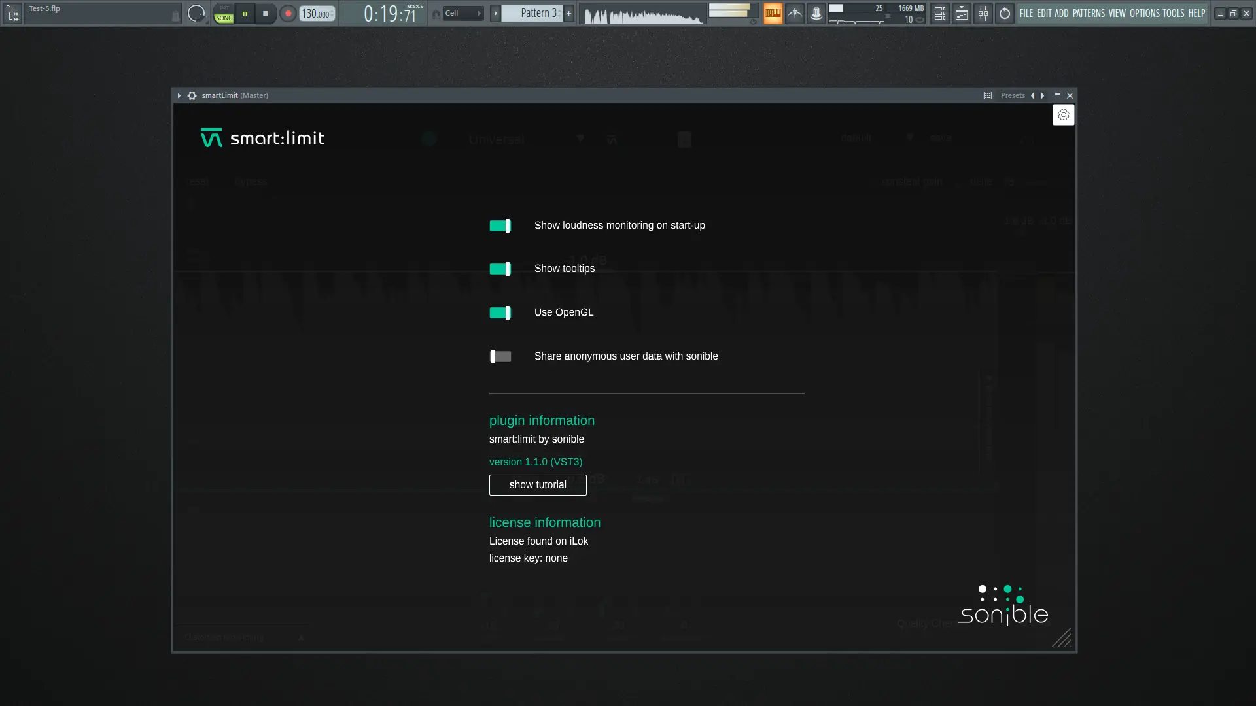Enable Share anonymous user data with sonible
The height and width of the screenshot is (706, 1256).
500,356
